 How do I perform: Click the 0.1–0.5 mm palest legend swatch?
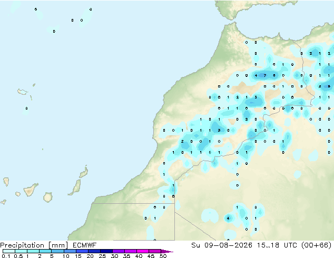tap(9, 251)
